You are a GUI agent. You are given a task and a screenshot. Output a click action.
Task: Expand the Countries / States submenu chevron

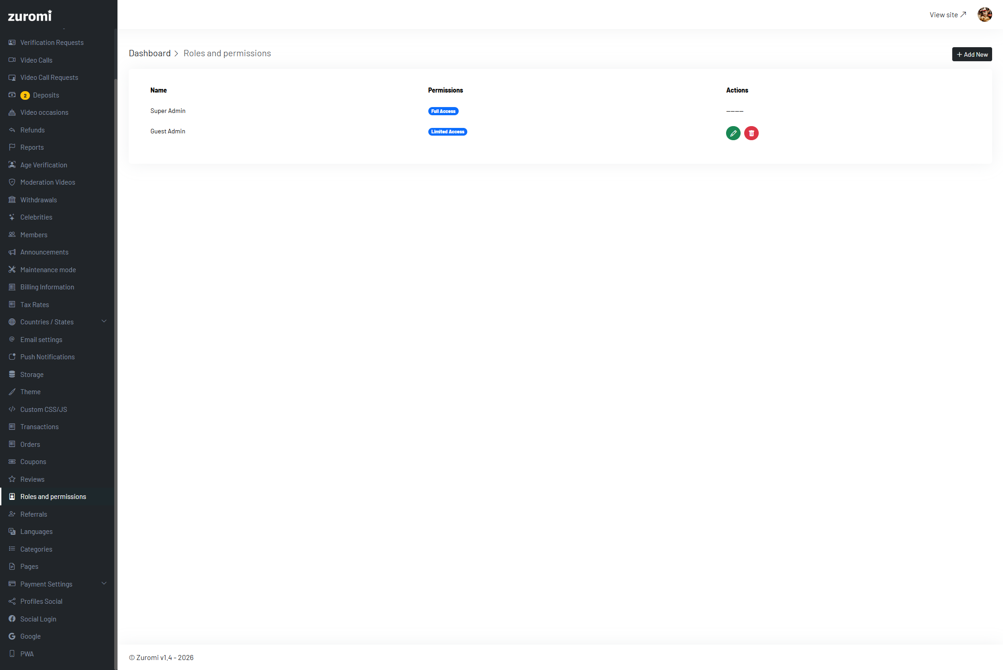[104, 321]
